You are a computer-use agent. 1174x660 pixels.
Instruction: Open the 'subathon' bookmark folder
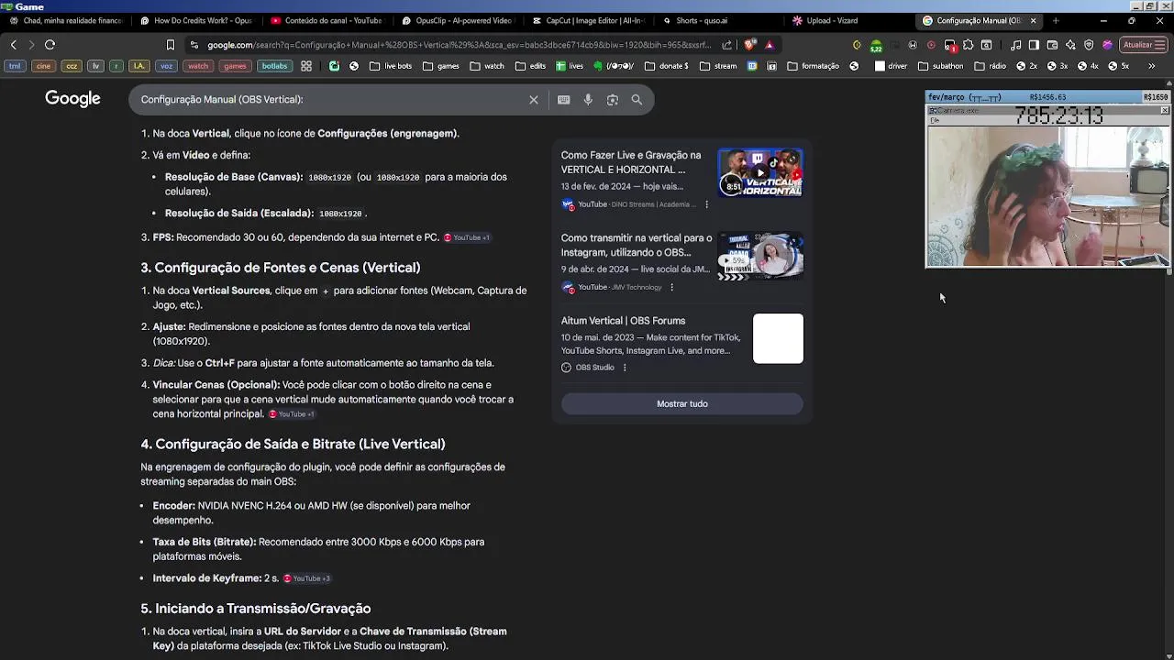tap(941, 66)
